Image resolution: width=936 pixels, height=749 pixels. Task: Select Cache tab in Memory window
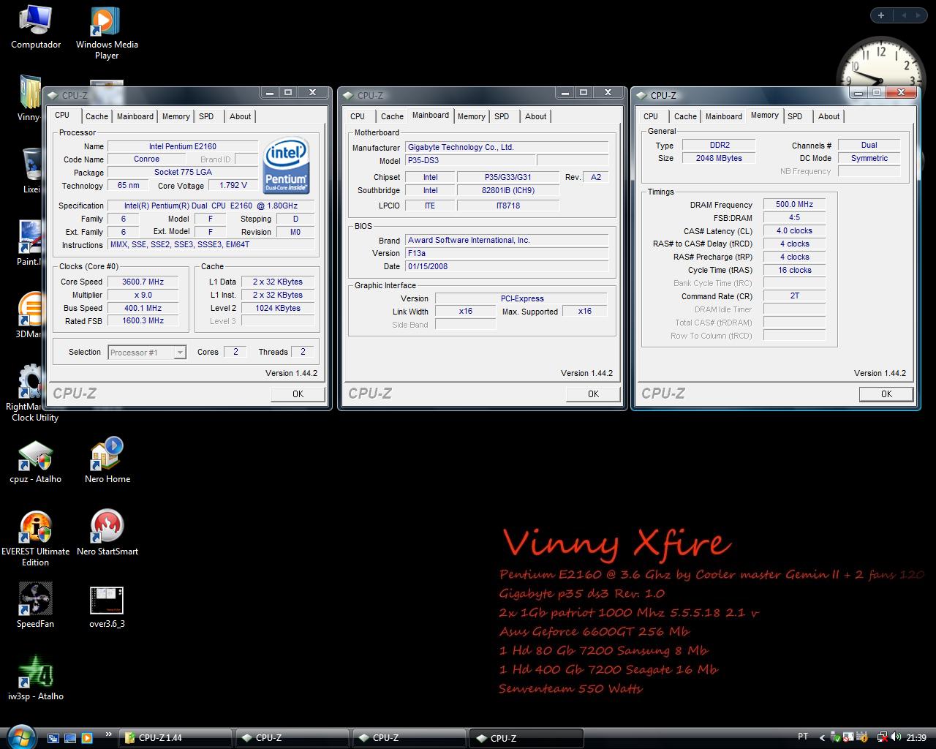(x=685, y=116)
